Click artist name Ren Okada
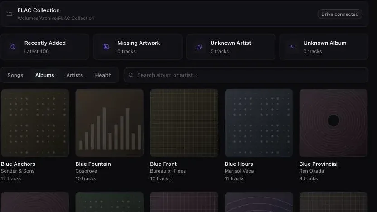This screenshot has height=212, width=377. tap(311, 171)
